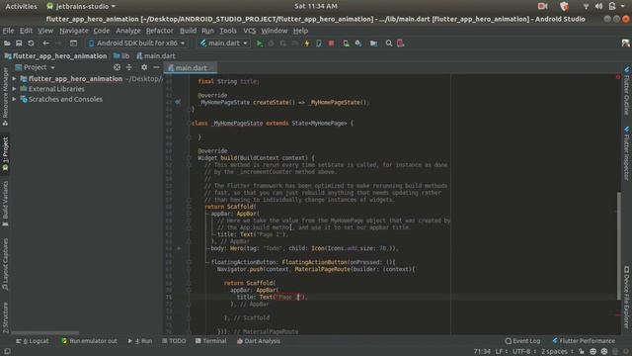Viewport: 632px width, 356px height.
Task: Click the 71:34 cursor position in status bar
Action: [482, 352]
